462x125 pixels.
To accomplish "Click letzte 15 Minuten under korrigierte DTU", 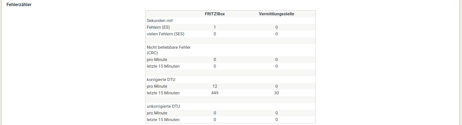I will pyautogui.click(x=163, y=93).
